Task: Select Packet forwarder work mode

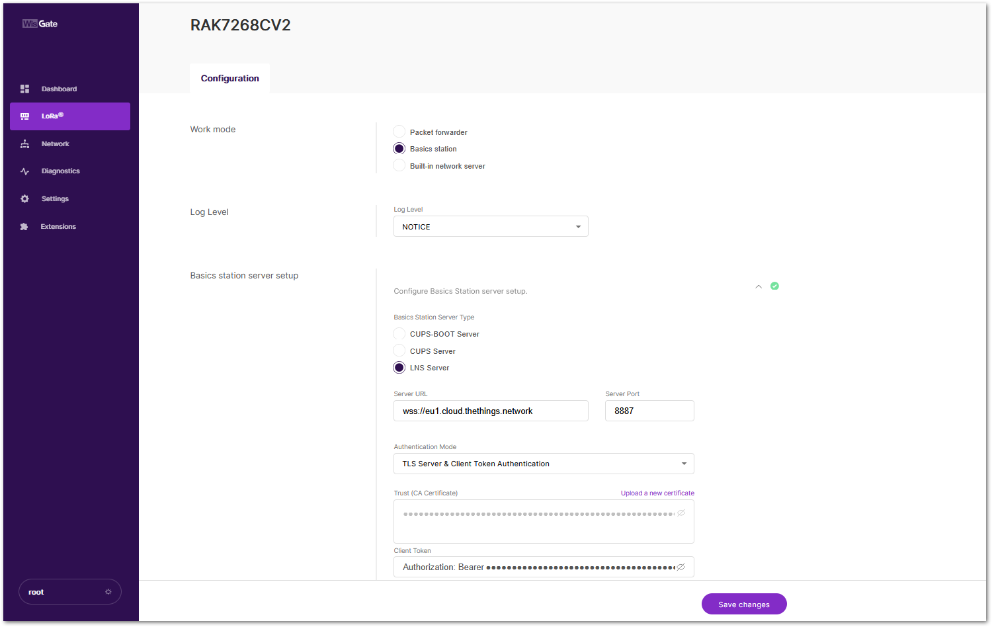Action: click(x=399, y=132)
